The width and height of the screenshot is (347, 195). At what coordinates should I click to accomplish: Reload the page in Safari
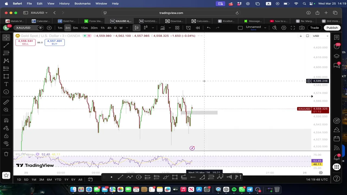pos(237,13)
